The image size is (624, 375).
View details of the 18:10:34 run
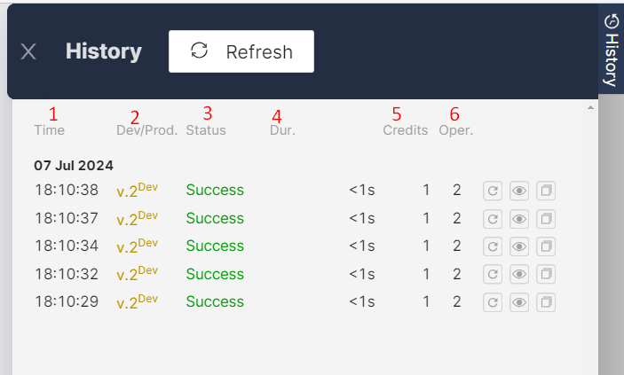tap(518, 246)
